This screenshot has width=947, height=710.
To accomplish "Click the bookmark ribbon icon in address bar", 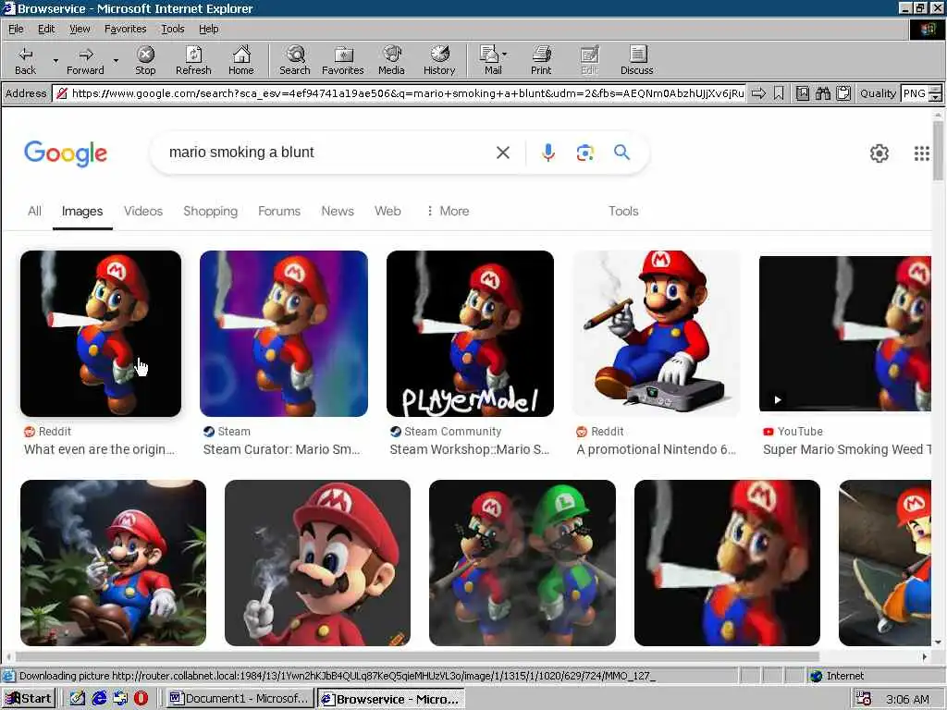I will (779, 93).
